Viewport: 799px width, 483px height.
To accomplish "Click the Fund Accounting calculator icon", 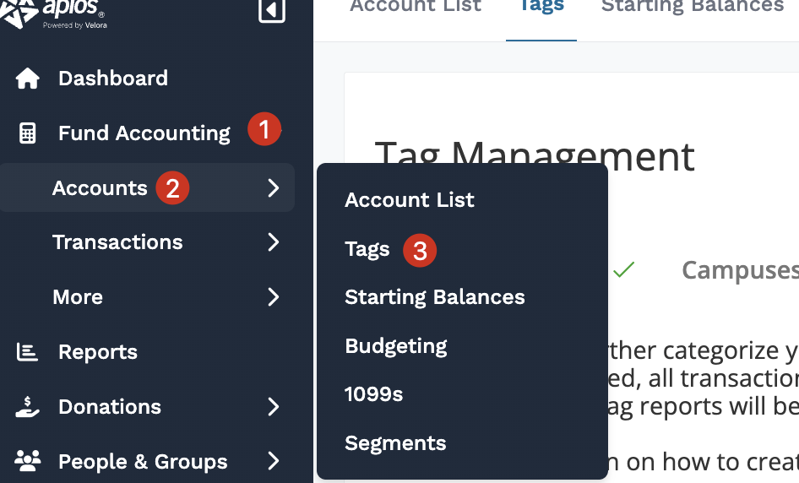I will pyautogui.click(x=28, y=133).
